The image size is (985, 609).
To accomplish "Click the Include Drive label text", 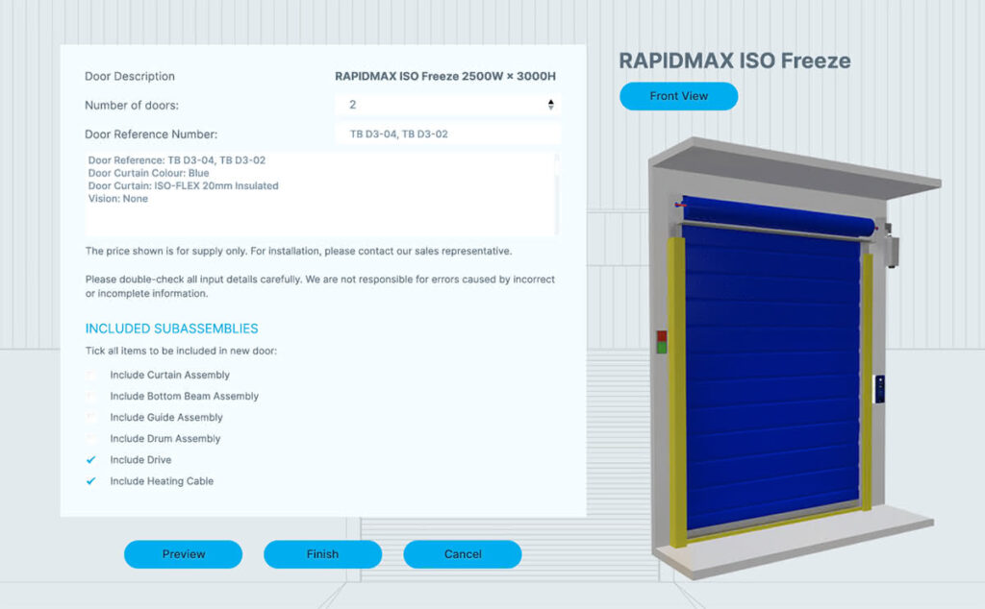I will [x=140, y=460].
